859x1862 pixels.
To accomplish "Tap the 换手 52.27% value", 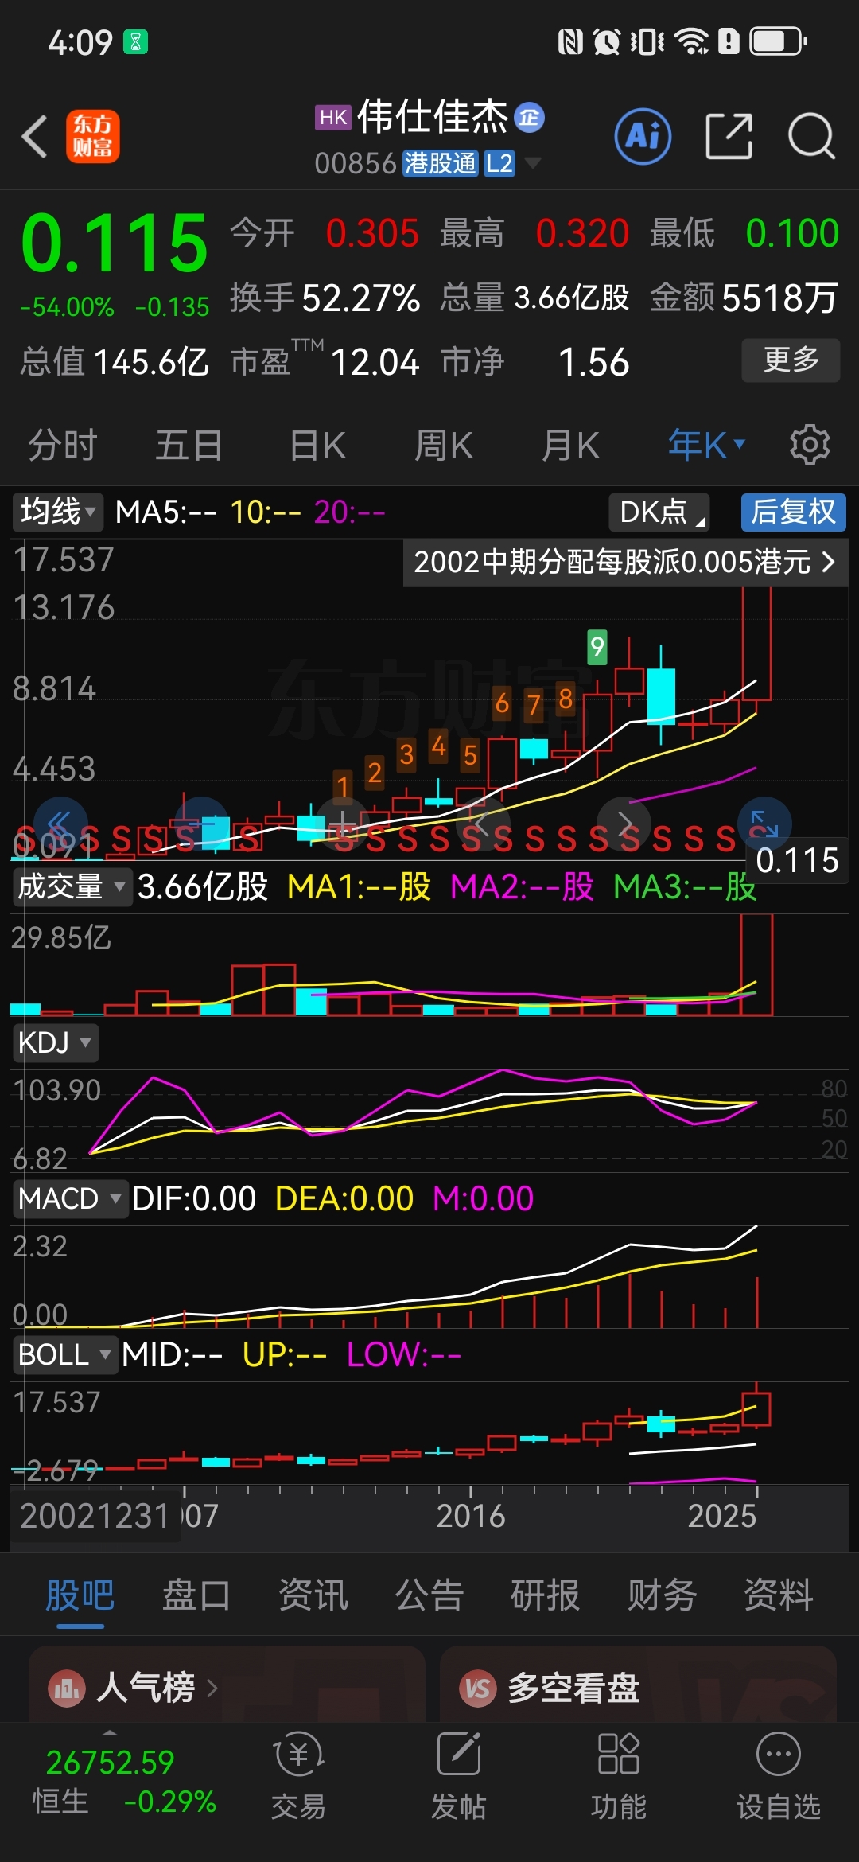I will 361,298.
